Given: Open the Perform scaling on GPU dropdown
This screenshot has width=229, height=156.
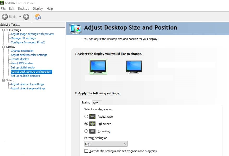Looking at the screenshot, I should point(106,144).
